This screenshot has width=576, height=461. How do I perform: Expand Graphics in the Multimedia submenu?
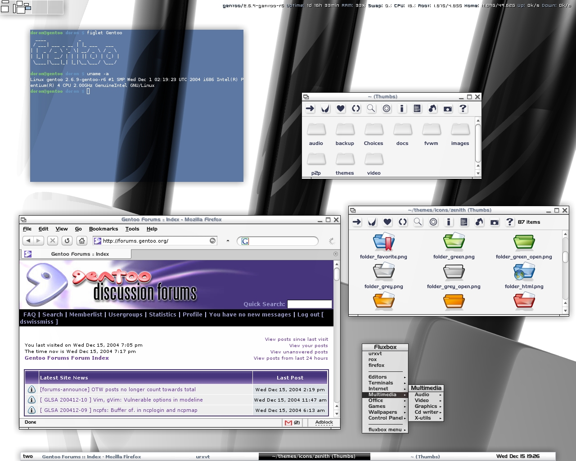pyautogui.click(x=426, y=406)
